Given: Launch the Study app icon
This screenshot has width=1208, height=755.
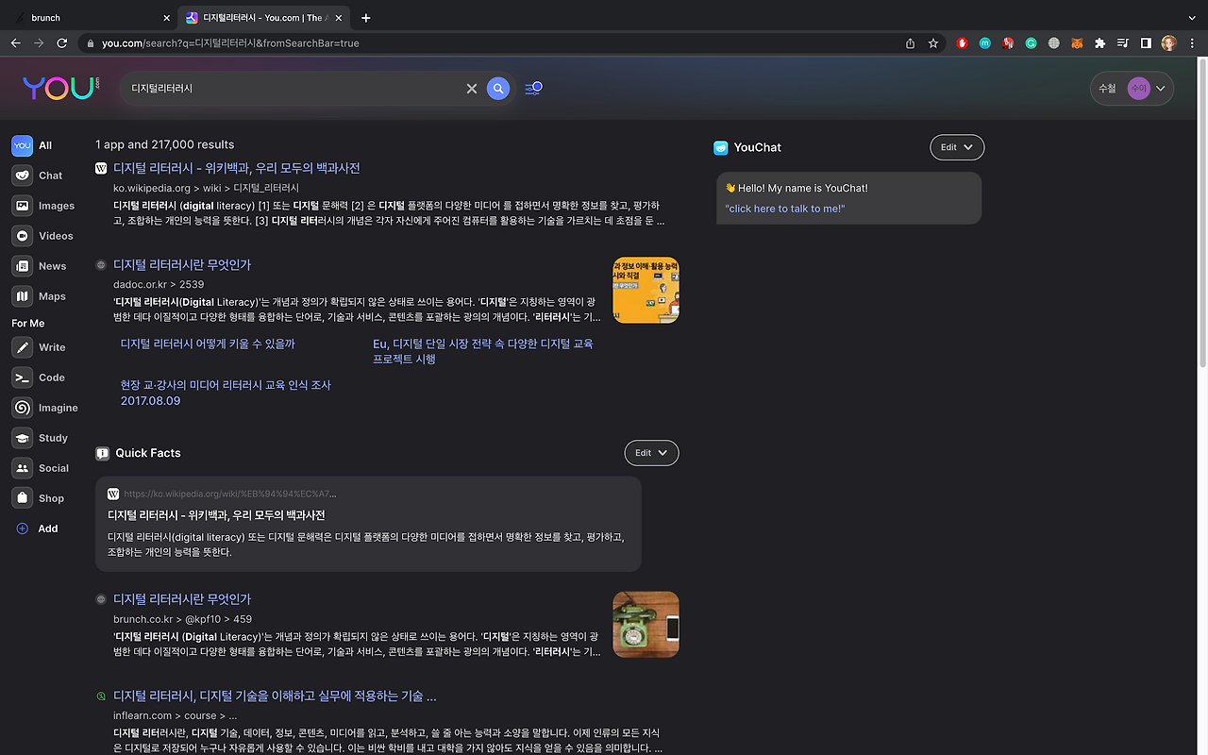Looking at the screenshot, I should 22,438.
